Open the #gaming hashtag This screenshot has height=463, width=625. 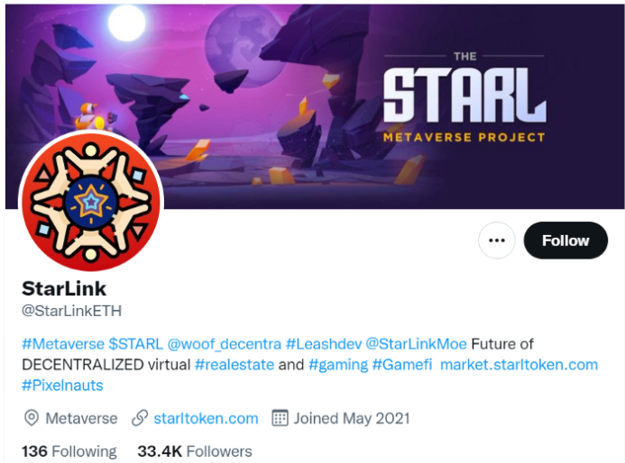click(338, 365)
